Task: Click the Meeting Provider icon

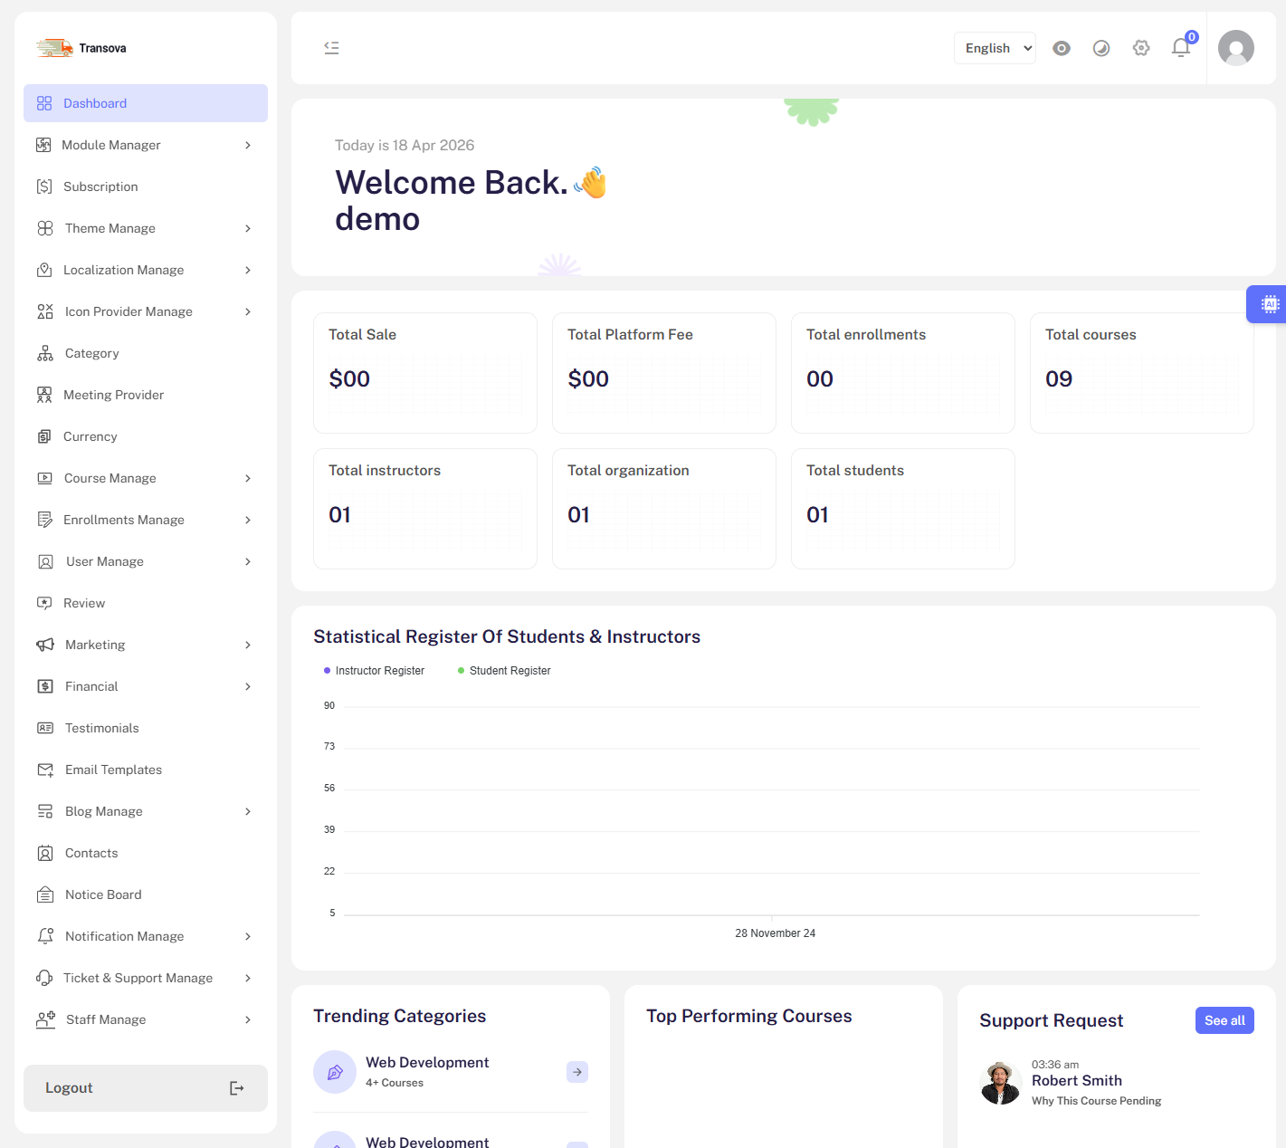Action: click(44, 395)
